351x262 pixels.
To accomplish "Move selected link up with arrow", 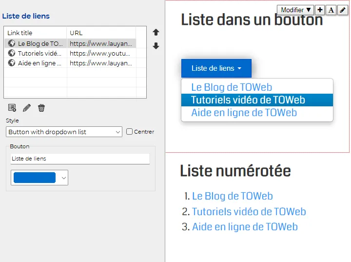I will pos(156,33).
